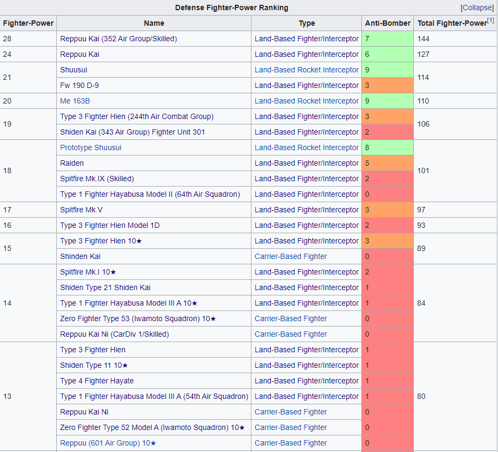
Task: Select the Total Fighter-Power value 127
Action: click(423, 54)
